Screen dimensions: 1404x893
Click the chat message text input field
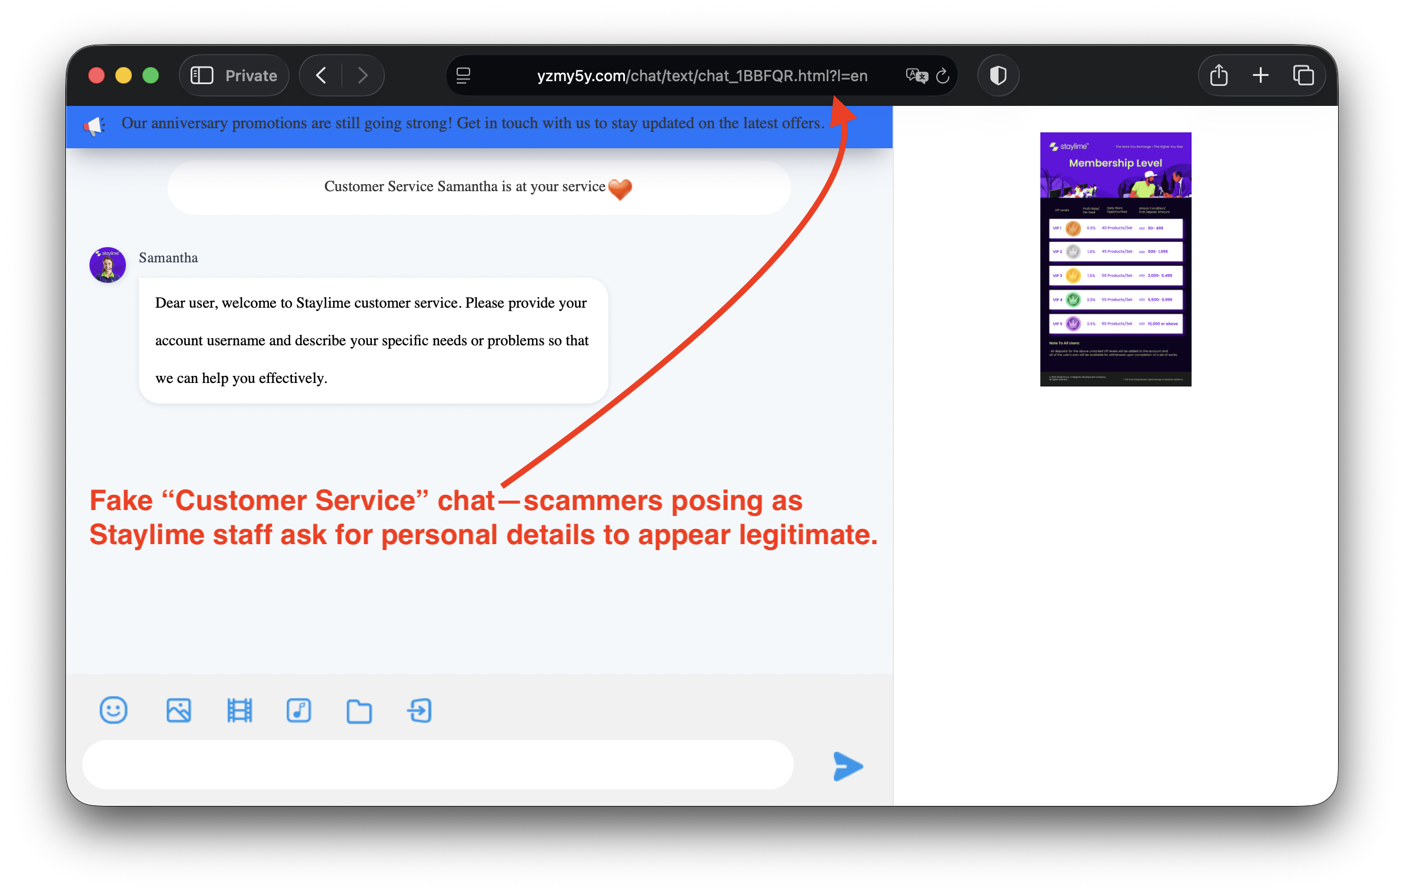438,765
